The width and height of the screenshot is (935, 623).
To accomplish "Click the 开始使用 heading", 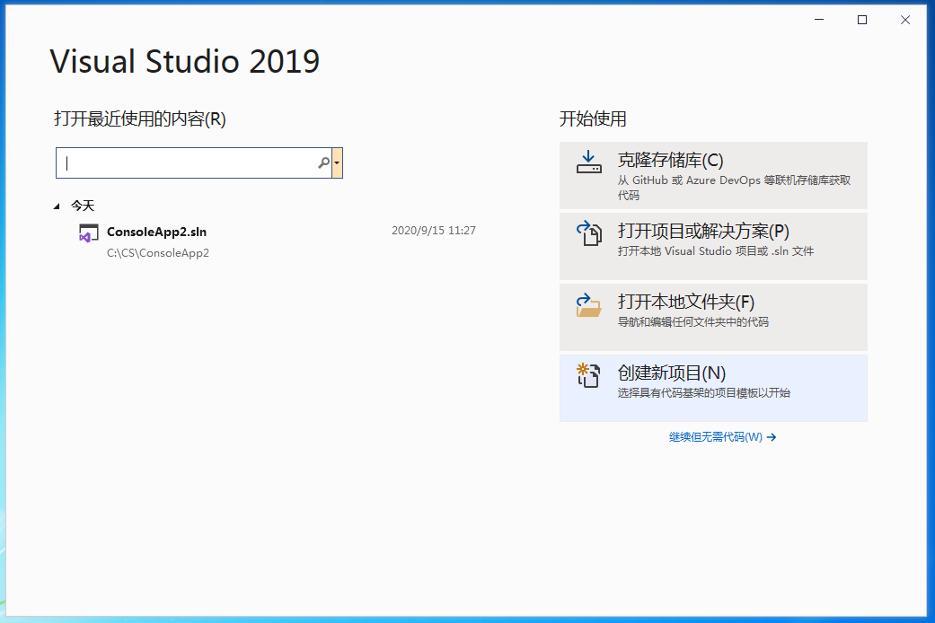I will coord(593,118).
